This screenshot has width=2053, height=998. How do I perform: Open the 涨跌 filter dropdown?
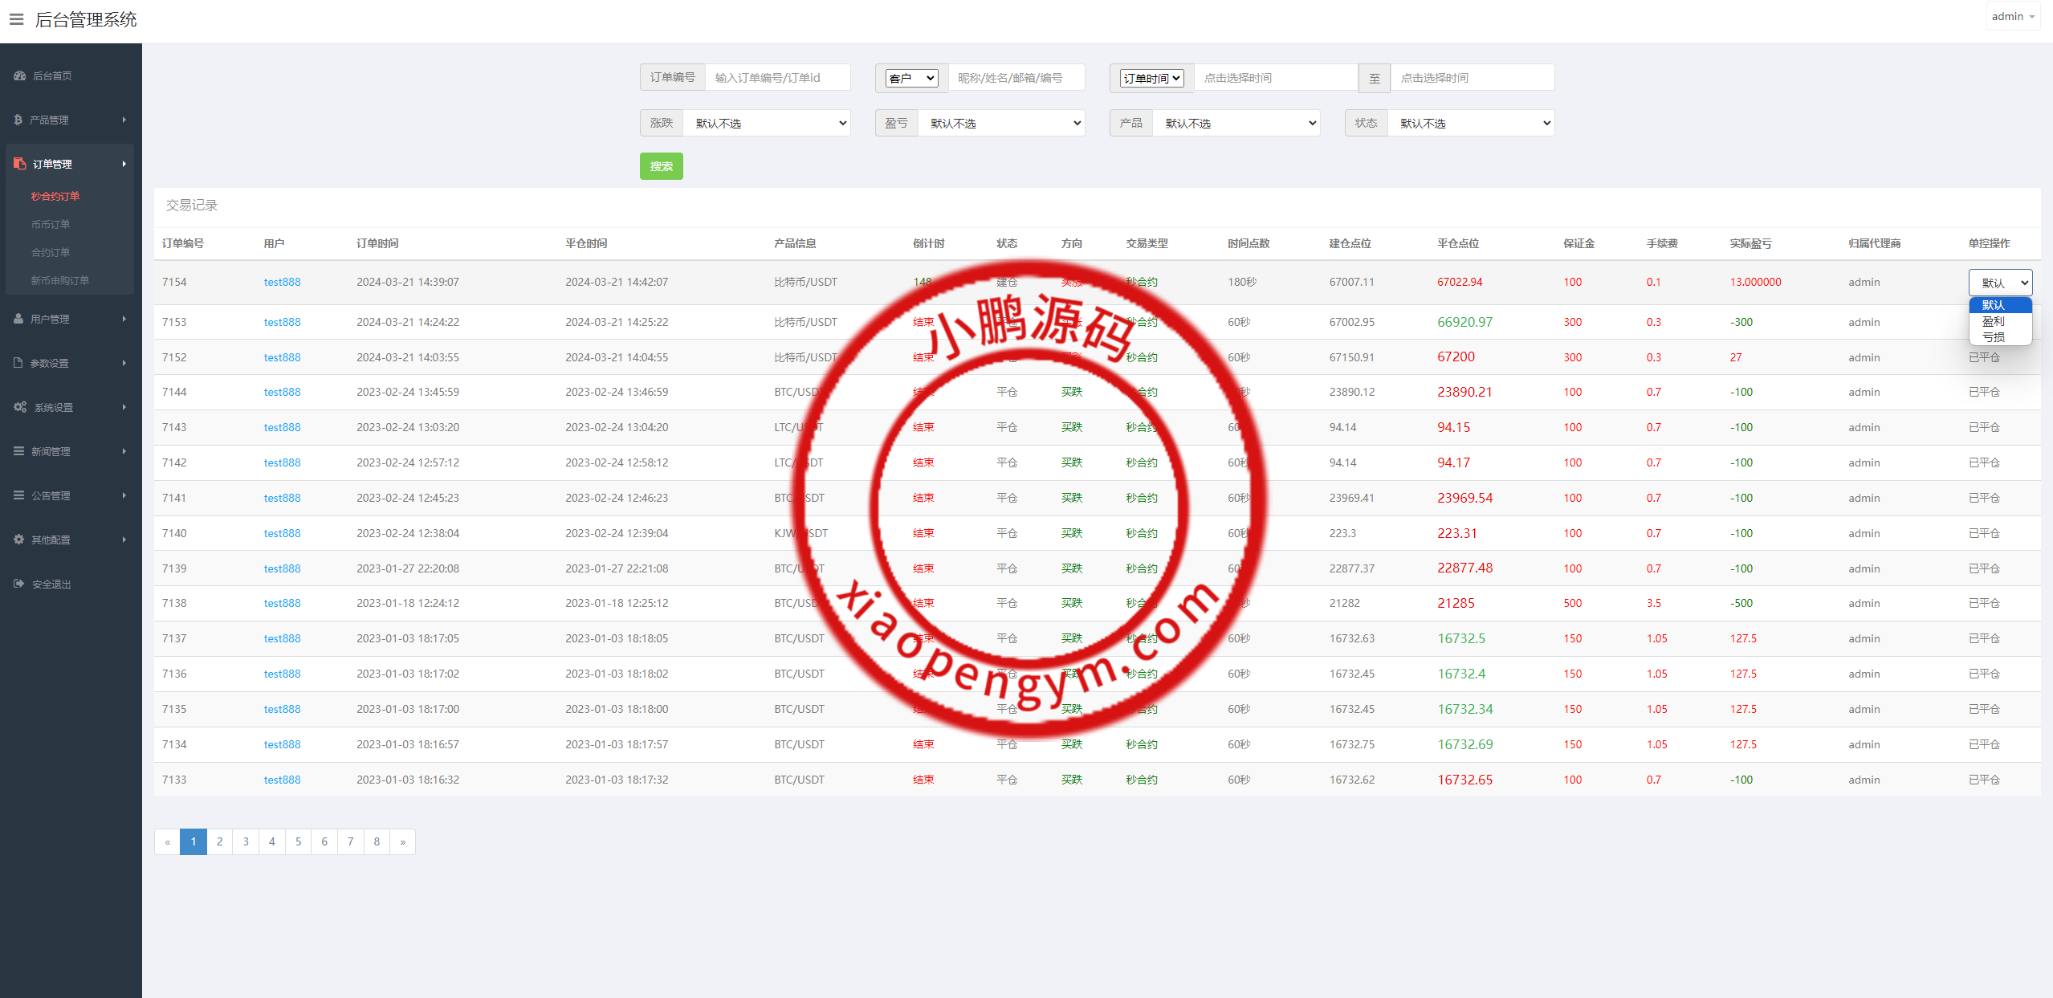click(767, 123)
